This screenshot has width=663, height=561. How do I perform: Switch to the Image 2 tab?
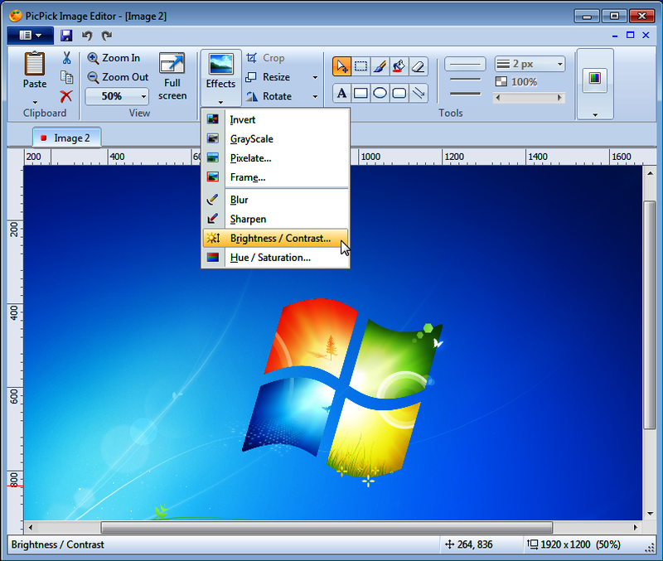[67, 138]
